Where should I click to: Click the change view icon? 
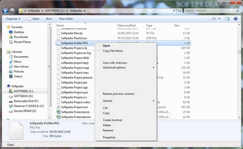tap(214, 19)
